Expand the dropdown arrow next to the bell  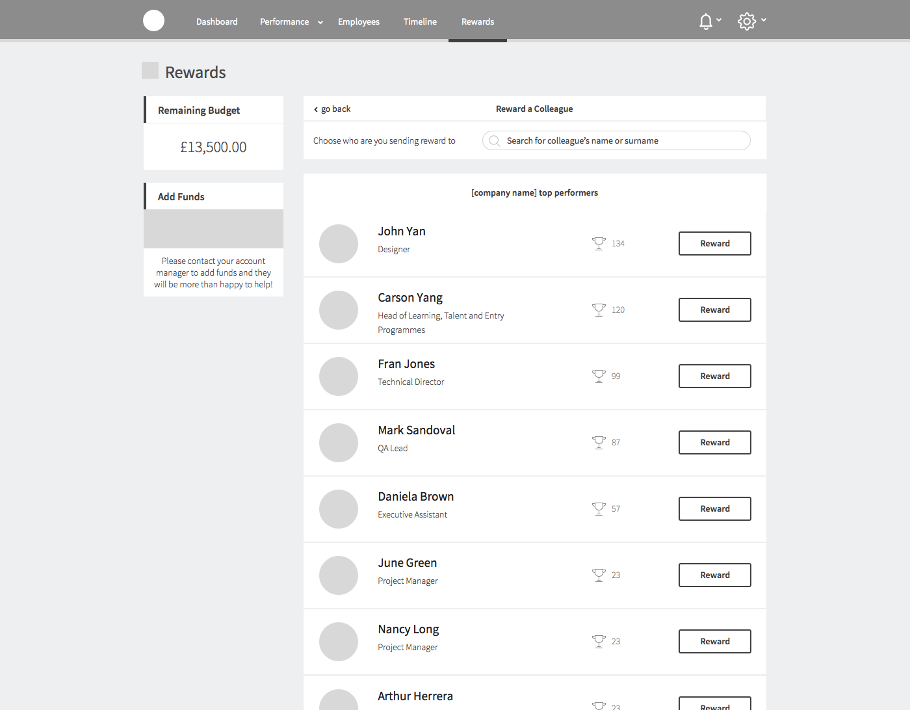(719, 20)
